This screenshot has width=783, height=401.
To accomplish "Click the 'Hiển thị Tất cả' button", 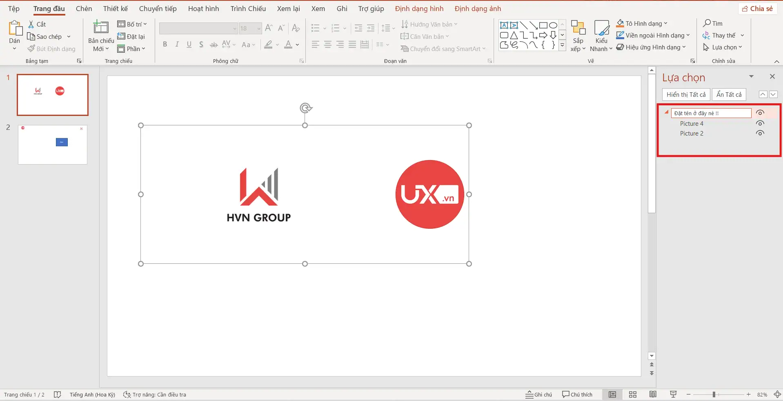I will [686, 94].
